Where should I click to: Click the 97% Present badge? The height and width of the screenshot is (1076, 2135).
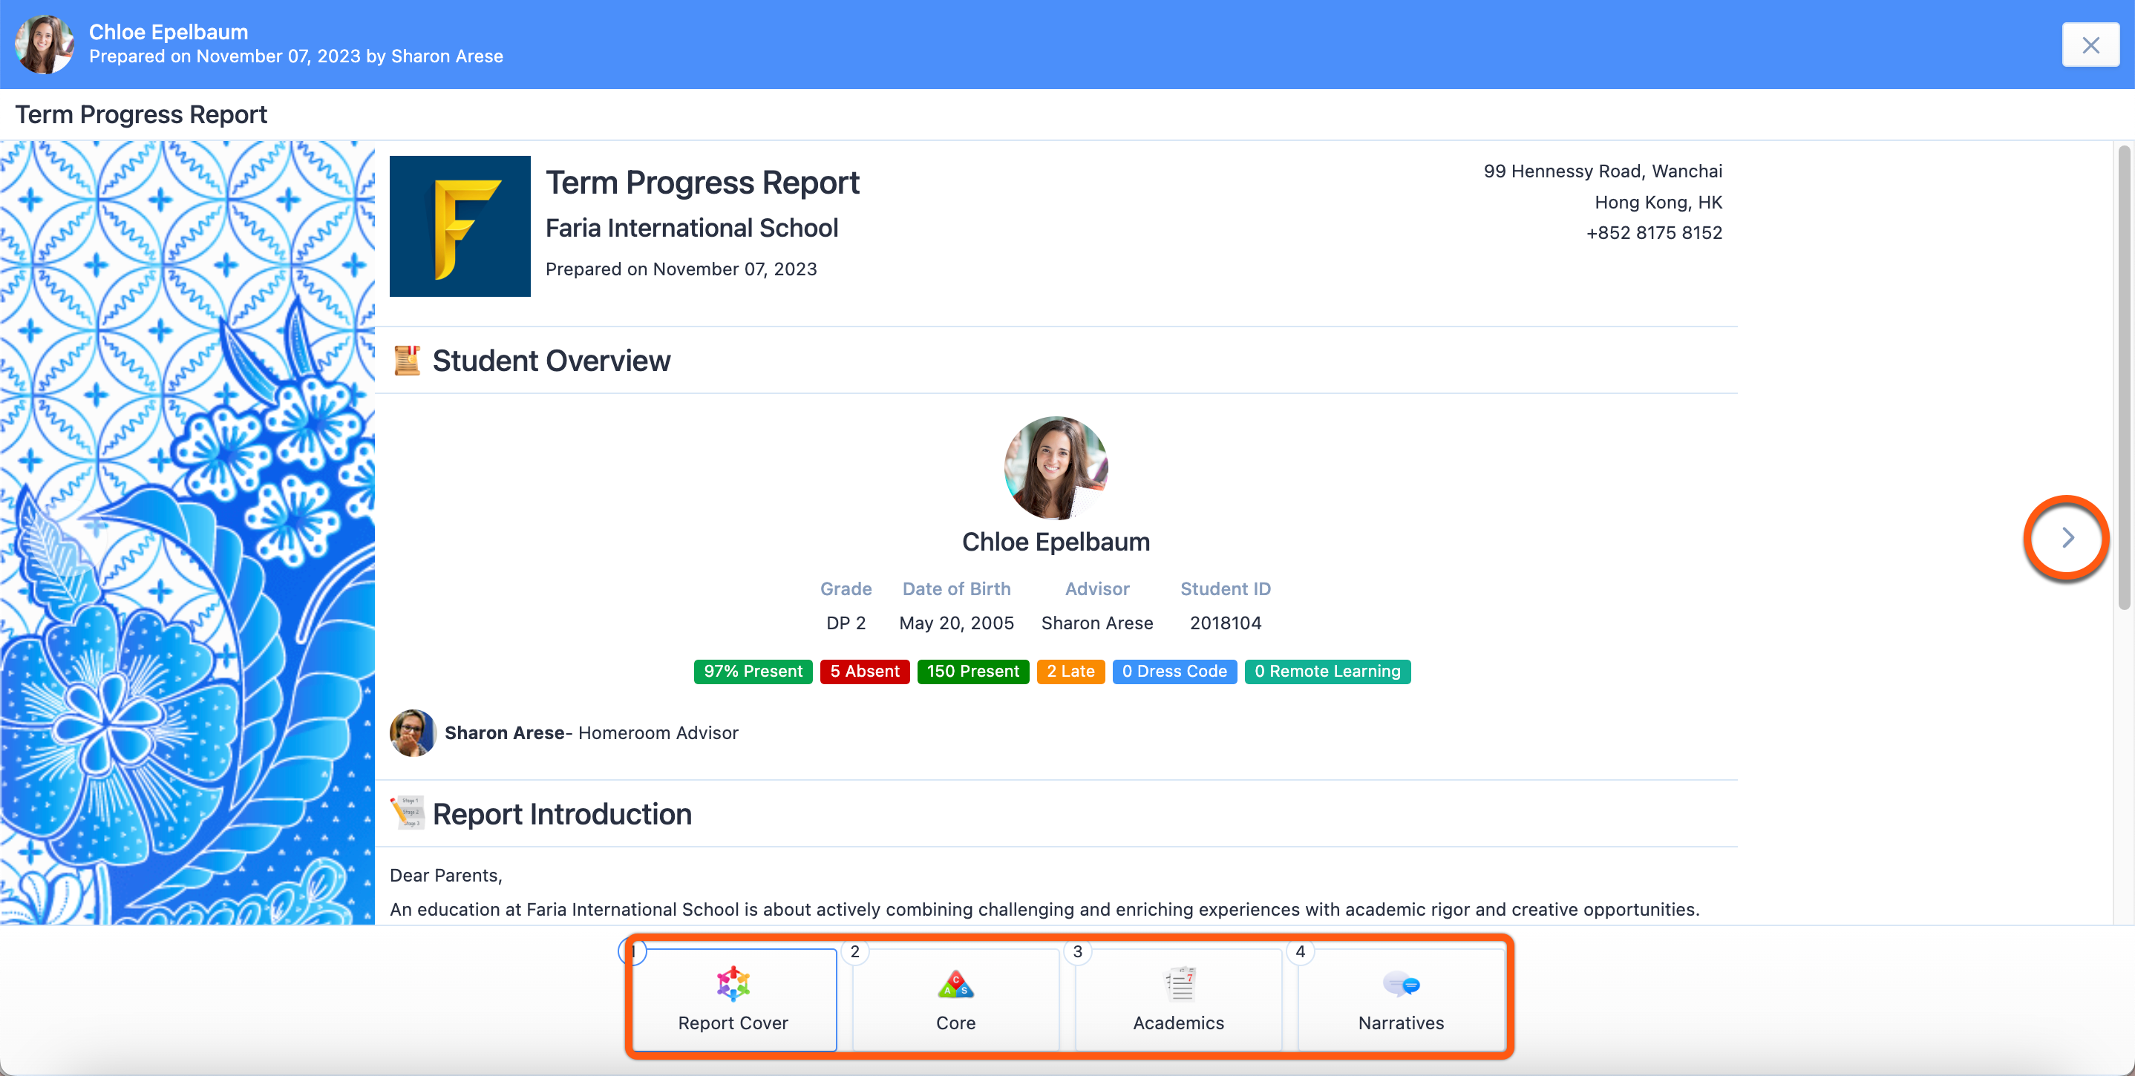tap(753, 671)
